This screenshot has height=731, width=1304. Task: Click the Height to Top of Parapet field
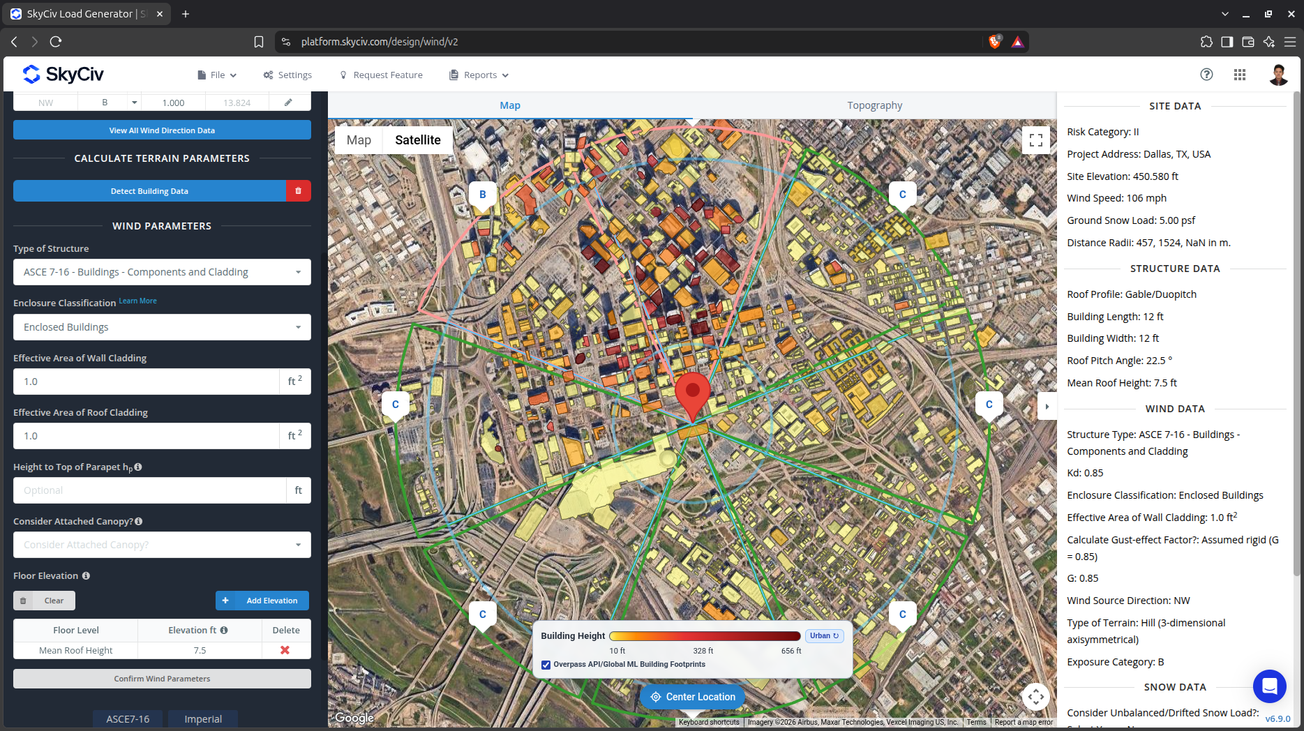[x=150, y=490]
